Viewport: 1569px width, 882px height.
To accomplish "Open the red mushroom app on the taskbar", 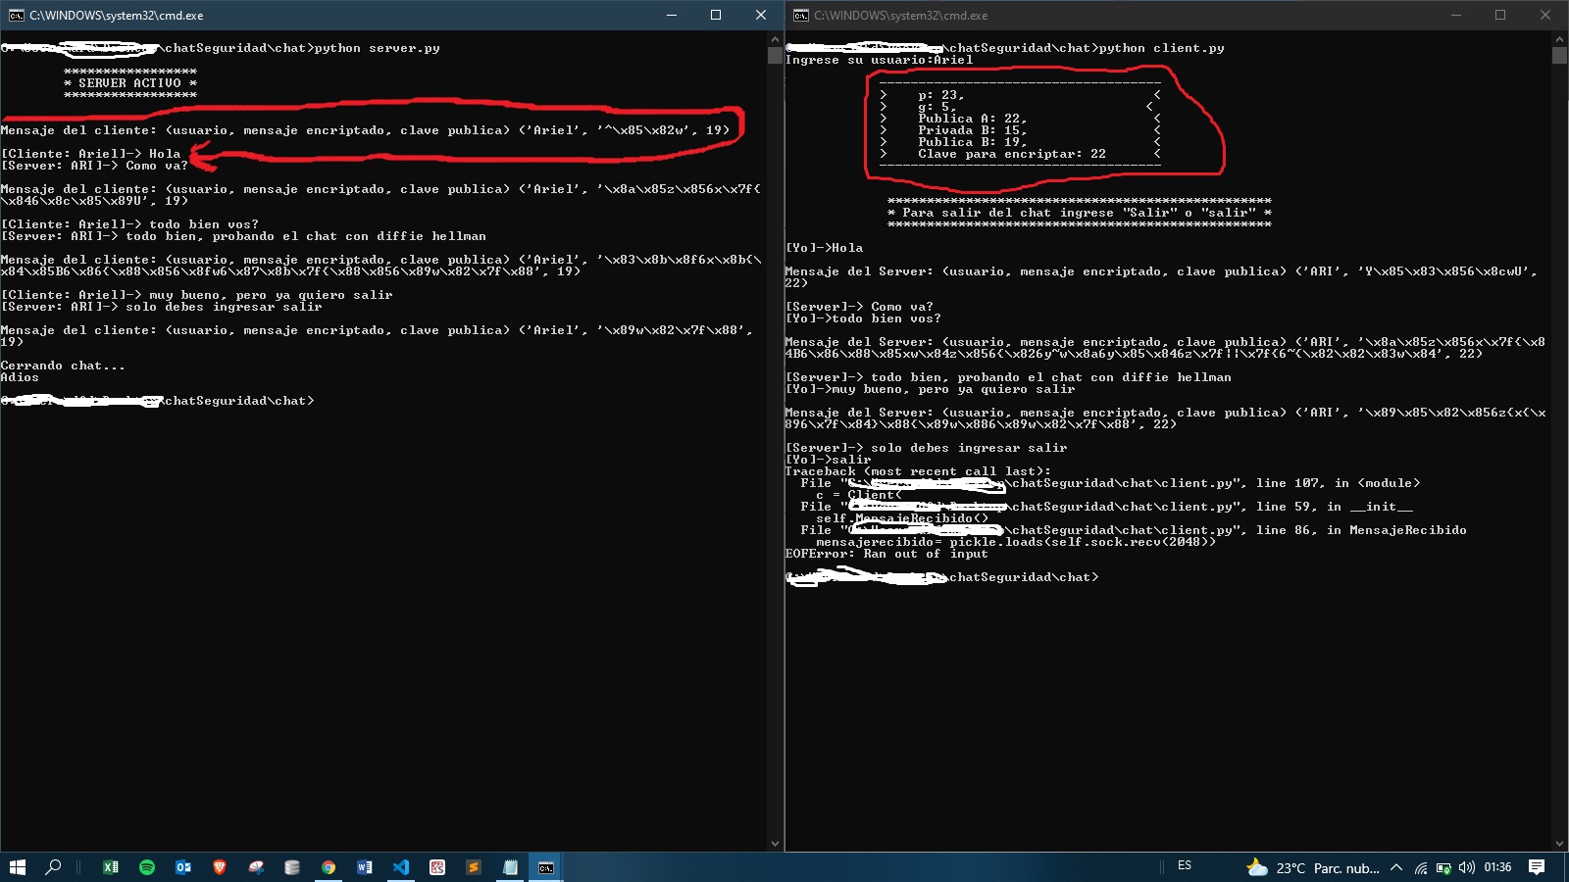I will [x=256, y=867].
